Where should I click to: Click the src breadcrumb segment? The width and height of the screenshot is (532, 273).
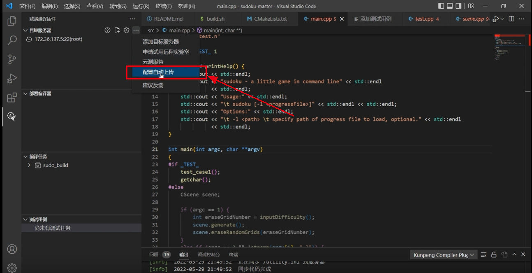tap(151, 30)
